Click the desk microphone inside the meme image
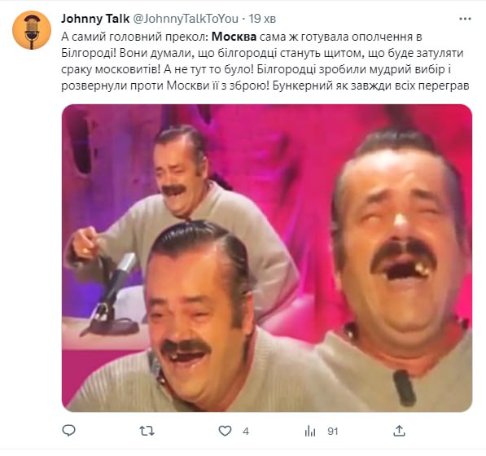 click(113, 296)
